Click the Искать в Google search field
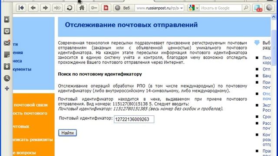This screenshot has width=278, height=156. 221,8
